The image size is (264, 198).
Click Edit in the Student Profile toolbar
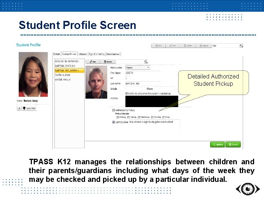pos(173,45)
